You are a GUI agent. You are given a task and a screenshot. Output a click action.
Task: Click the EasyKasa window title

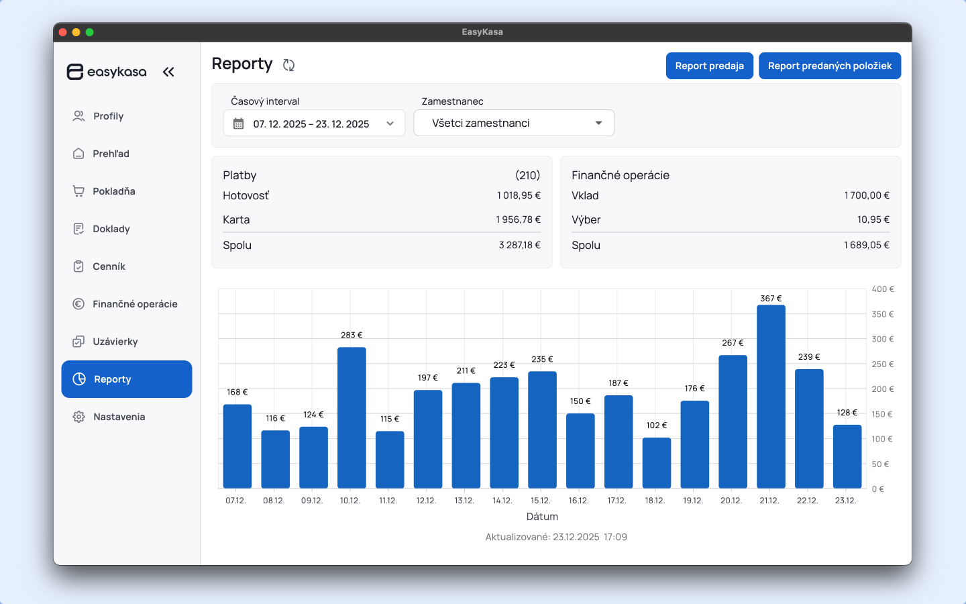(482, 32)
